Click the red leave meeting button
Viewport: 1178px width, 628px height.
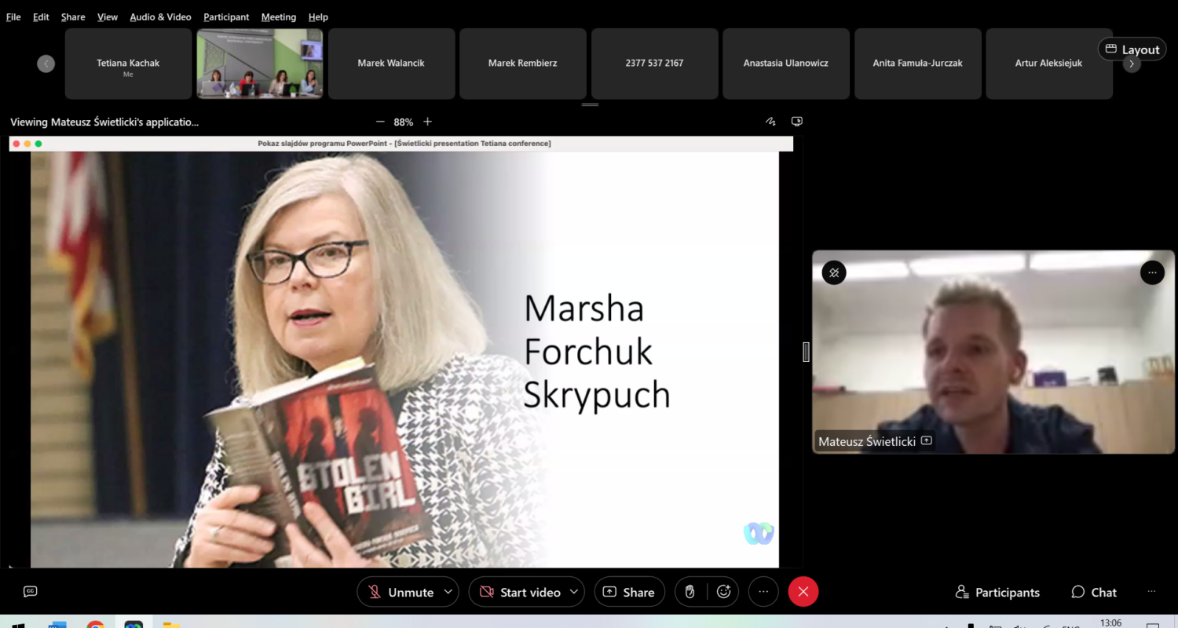(x=803, y=592)
